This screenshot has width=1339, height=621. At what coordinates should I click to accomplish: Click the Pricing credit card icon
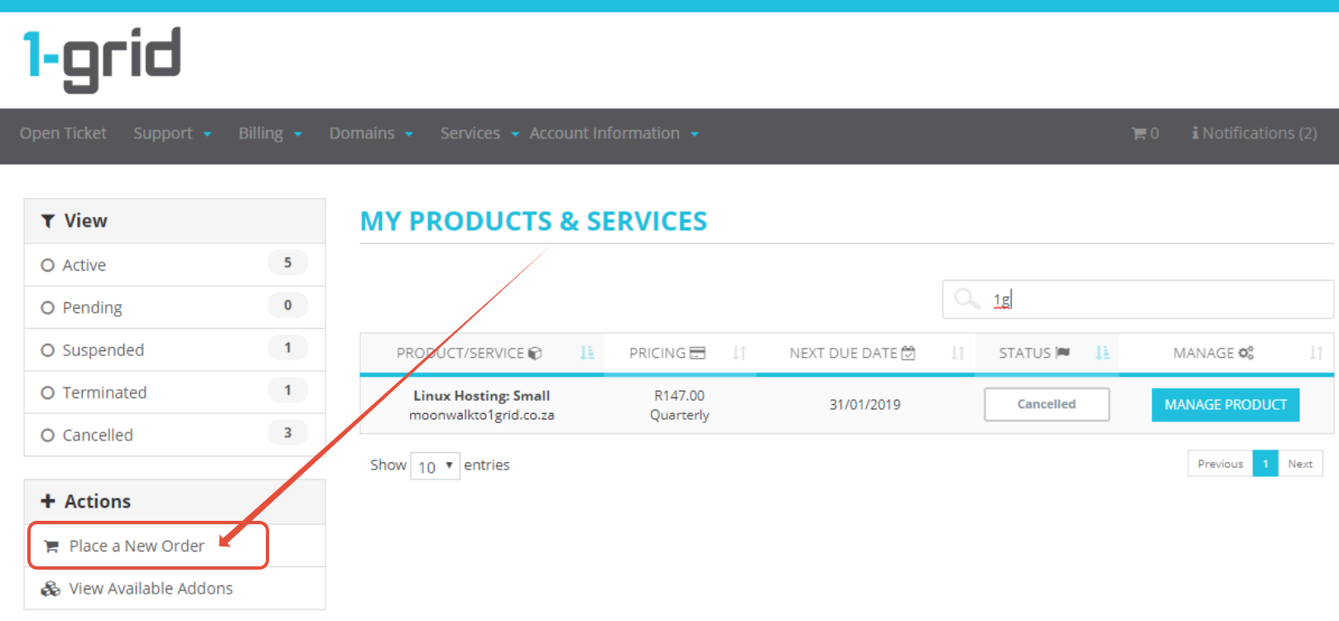point(697,354)
